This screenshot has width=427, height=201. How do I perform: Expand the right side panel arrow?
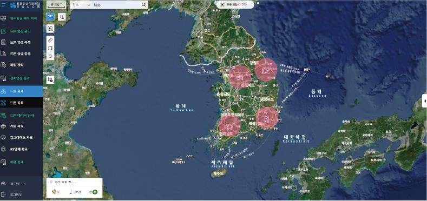(425, 101)
